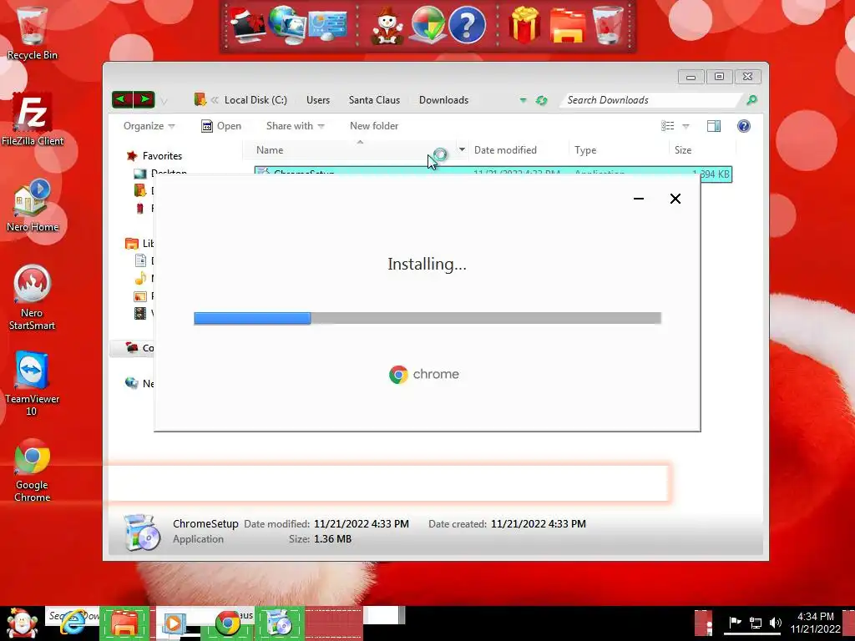The width and height of the screenshot is (855, 641).
Task: Open view options dropdown arrow
Action: tap(686, 127)
